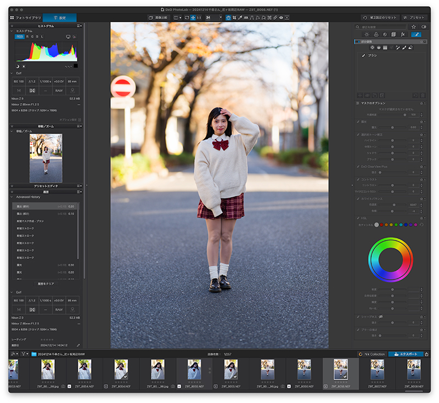439x403 pixels.
Task: Select the white all-channels HSL swatch
Action: click(x=376, y=225)
